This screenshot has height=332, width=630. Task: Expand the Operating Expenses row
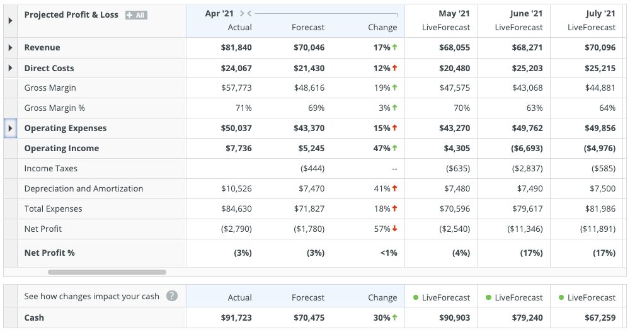pyautogui.click(x=10, y=129)
